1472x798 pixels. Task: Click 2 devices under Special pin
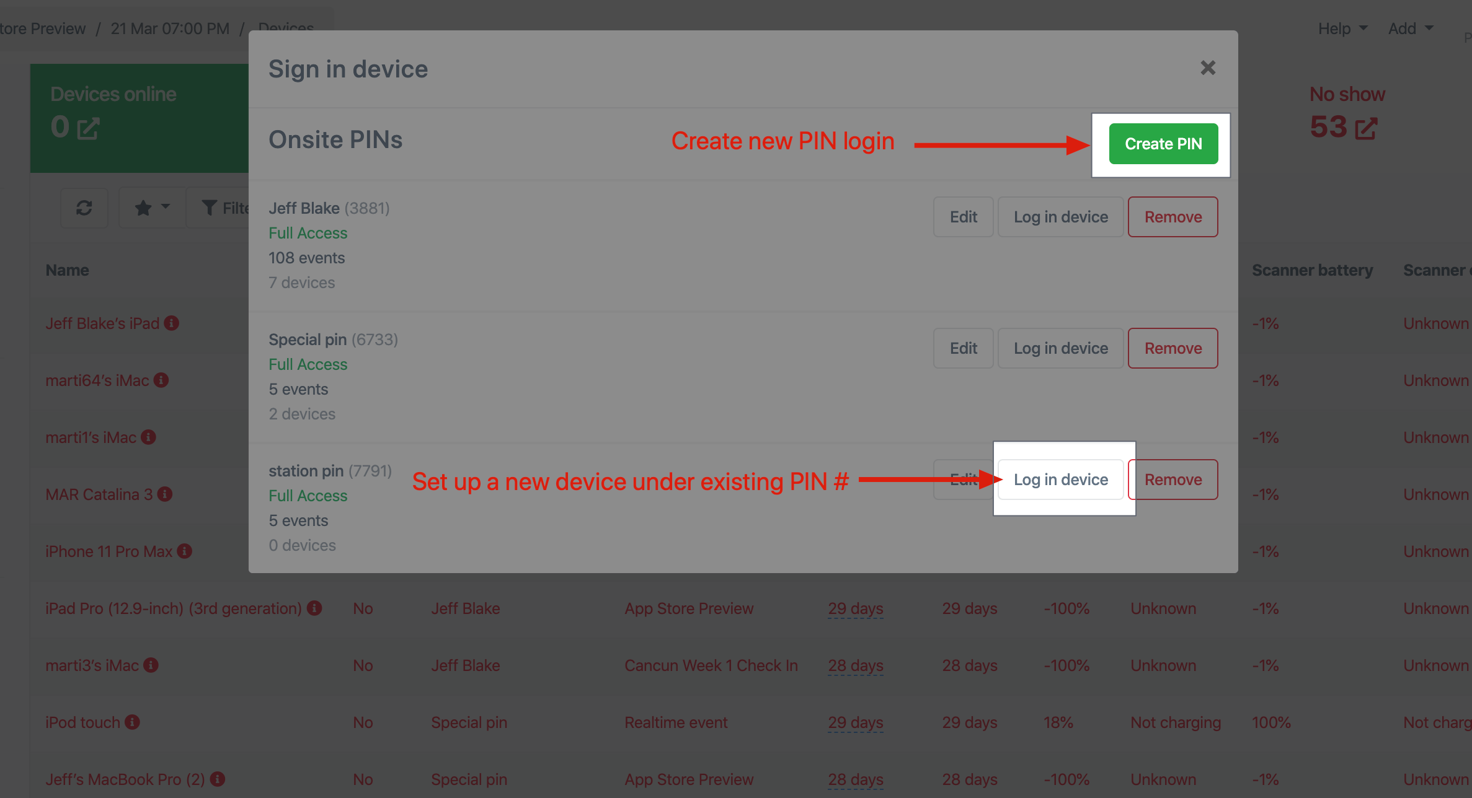302,414
